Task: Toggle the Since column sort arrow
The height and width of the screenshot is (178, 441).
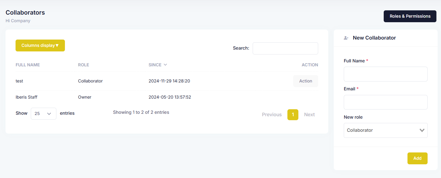Action: [x=165, y=65]
